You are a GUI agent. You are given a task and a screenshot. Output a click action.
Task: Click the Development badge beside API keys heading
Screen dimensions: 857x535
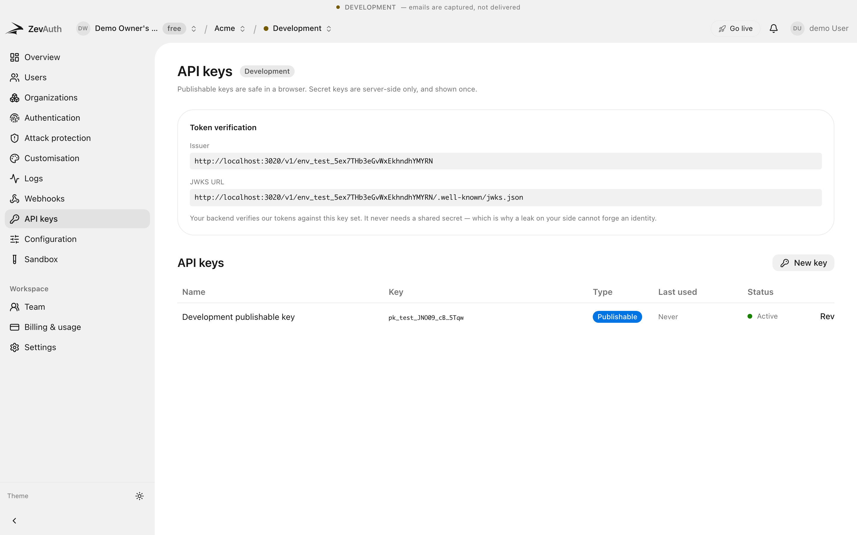pos(267,71)
